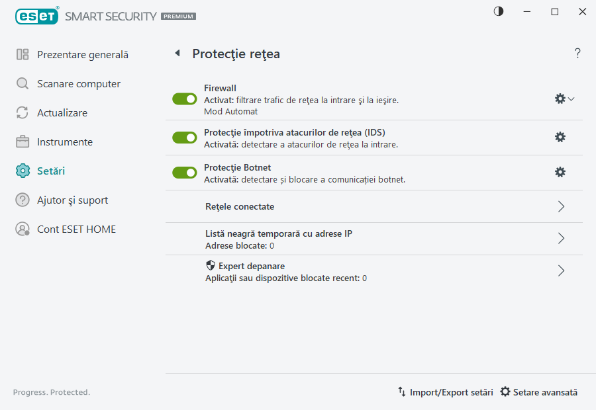Open IDS protection gear settings
Screen dimensions: 596x410
(560, 137)
